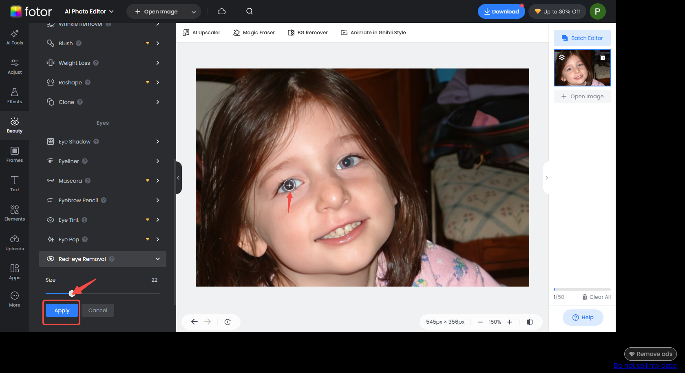Viewport: 685px width, 373px height.
Task: Select the girl photo thumbnail
Action: click(582, 68)
